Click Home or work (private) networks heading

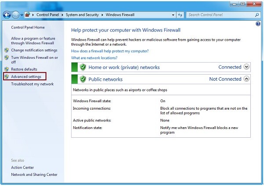tap(124, 67)
